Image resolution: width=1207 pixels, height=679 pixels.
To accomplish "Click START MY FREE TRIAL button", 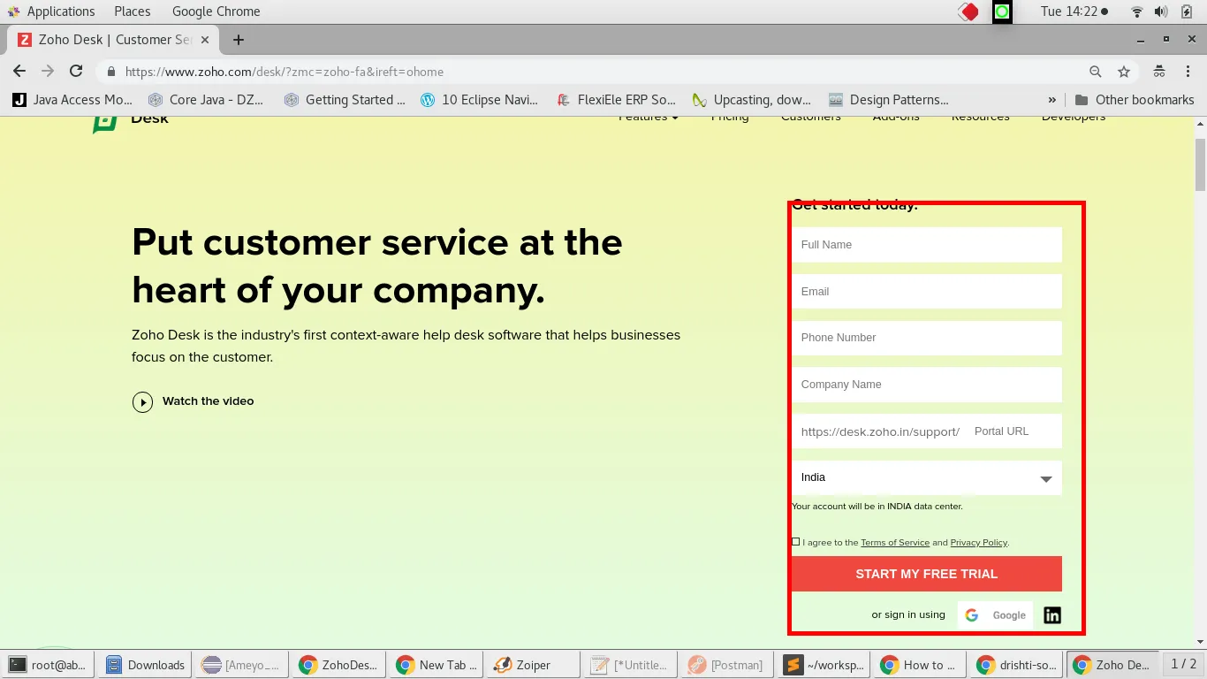I will (927, 574).
